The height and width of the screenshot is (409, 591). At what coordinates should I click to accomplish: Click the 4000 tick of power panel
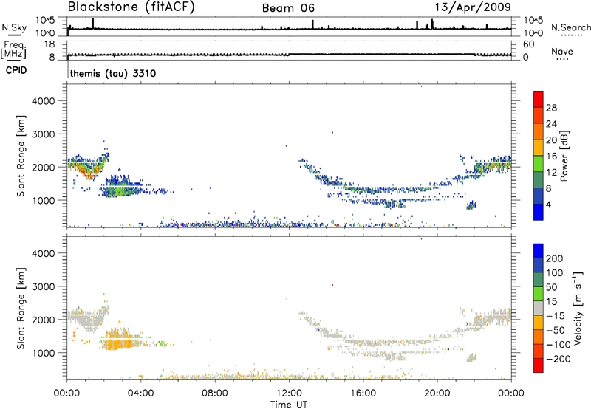click(x=44, y=101)
